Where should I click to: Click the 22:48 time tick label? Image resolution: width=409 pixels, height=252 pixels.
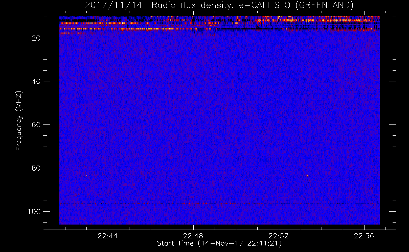[193, 236]
